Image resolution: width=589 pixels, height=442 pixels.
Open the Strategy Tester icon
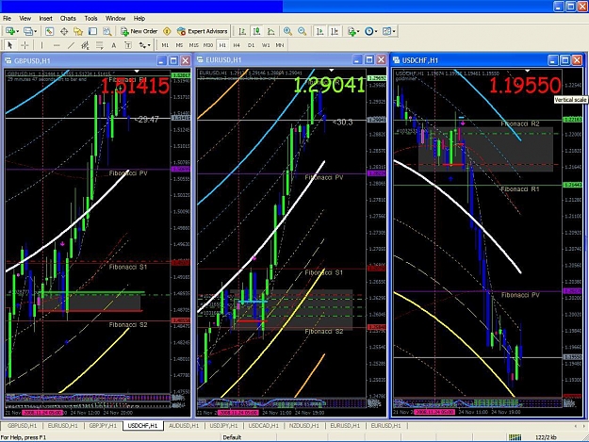tap(107, 31)
